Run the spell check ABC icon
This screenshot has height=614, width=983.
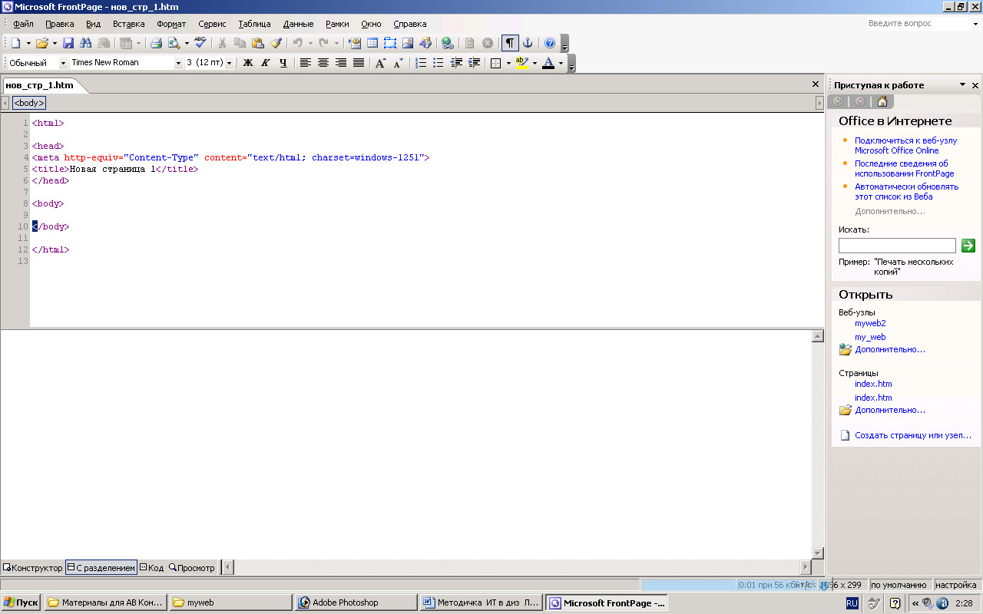pos(200,43)
